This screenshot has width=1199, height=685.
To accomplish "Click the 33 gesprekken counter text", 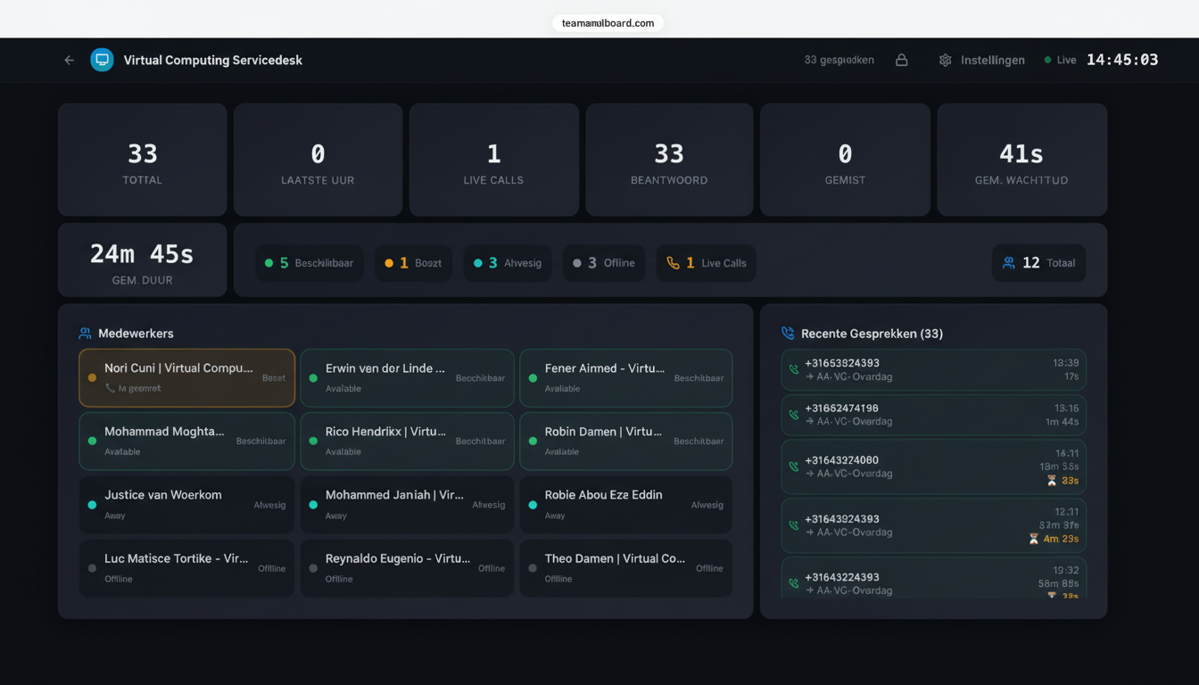I will point(839,61).
